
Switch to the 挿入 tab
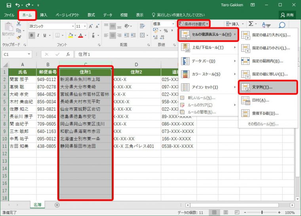pos(44,15)
